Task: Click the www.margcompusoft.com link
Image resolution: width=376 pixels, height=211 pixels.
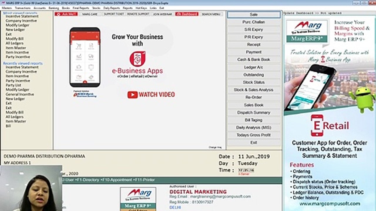Action: coord(330,204)
